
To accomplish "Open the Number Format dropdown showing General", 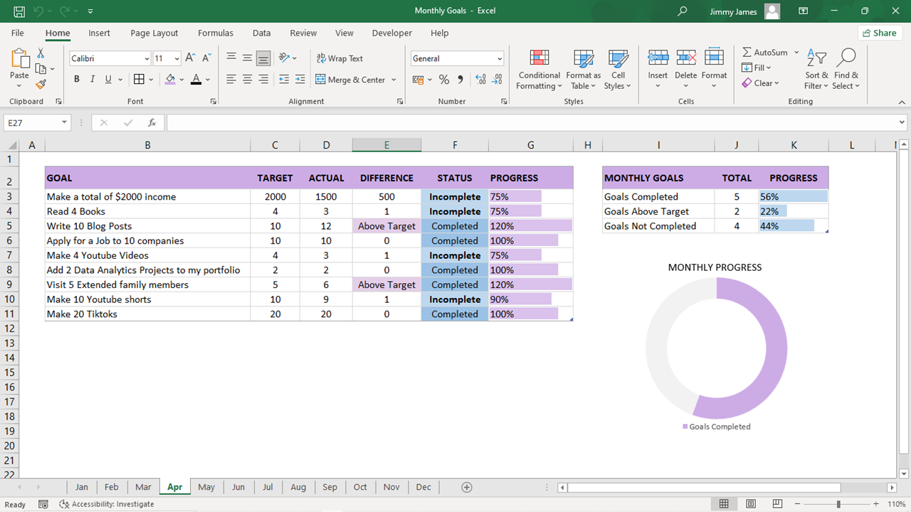I will pyautogui.click(x=457, y=58).
